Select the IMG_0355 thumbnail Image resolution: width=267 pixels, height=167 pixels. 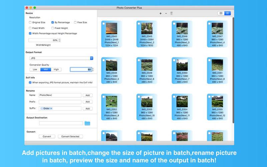[217, 102]
